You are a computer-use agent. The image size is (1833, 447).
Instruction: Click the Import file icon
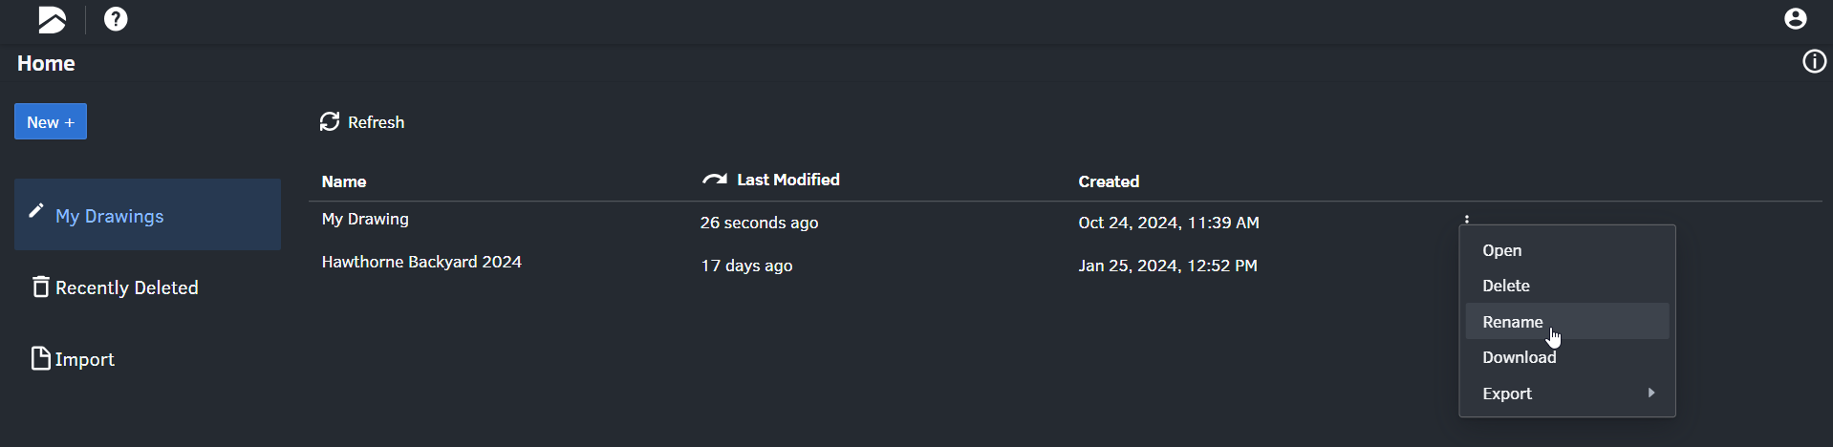coord(40,358)
